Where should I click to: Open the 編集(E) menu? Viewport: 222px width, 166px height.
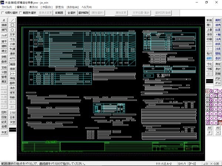coord(21,7)
